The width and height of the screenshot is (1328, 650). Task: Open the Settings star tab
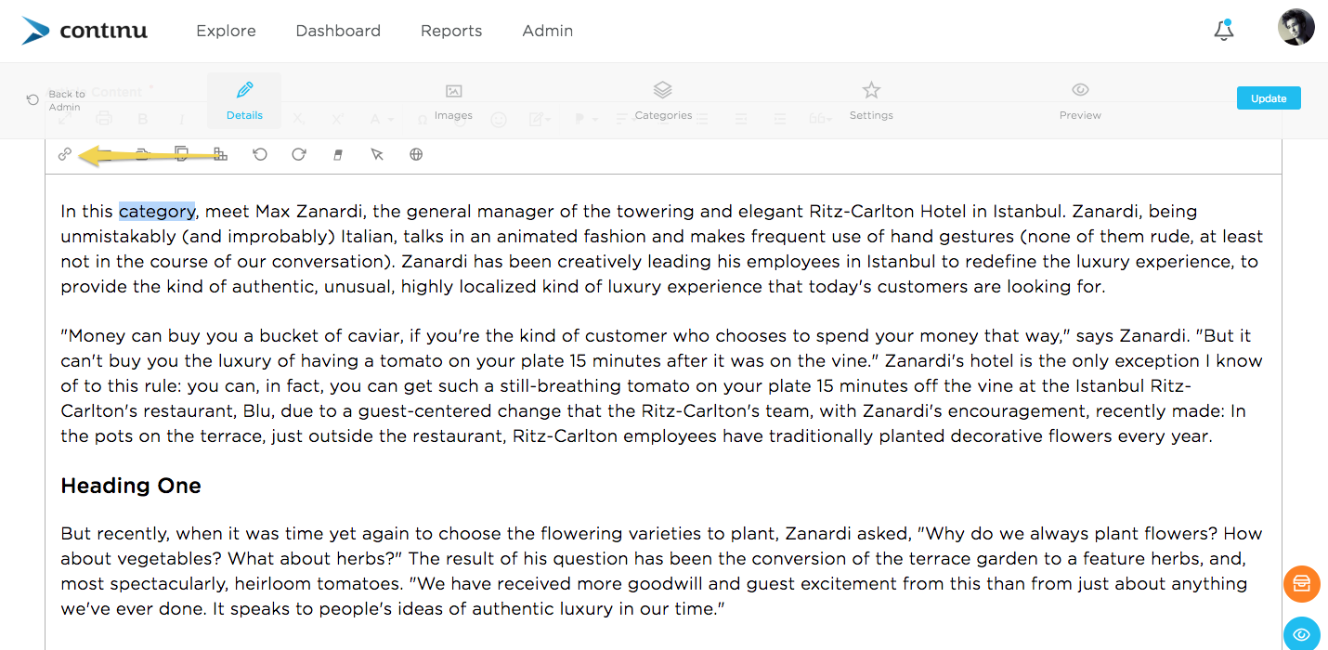(x=871, y=101)
